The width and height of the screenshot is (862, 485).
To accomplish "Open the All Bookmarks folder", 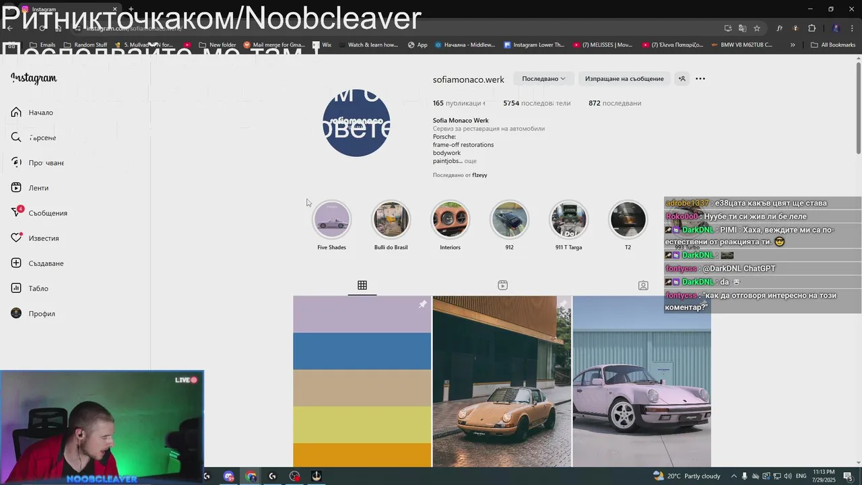I will [x=833, y=45].
